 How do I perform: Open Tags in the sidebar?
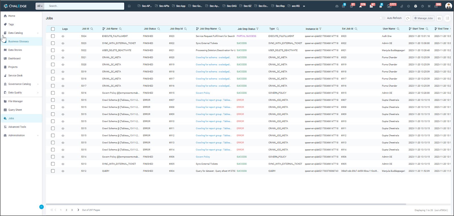(11, 24)
